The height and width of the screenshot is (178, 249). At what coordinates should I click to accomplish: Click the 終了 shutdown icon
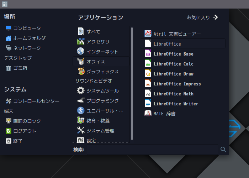[9, 141]
